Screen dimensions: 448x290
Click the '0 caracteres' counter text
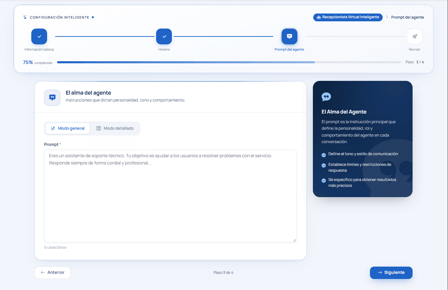(55, 247)
